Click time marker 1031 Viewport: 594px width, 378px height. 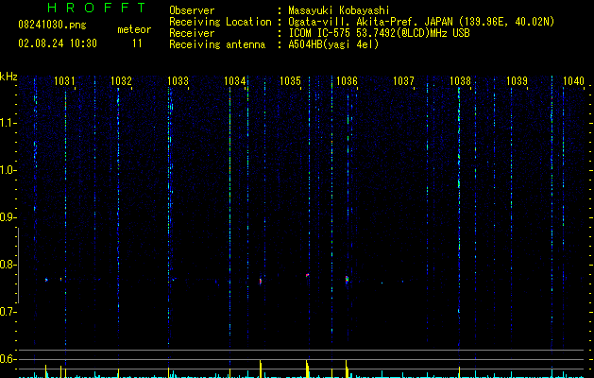pyautogui.click(x=64, y=81)
